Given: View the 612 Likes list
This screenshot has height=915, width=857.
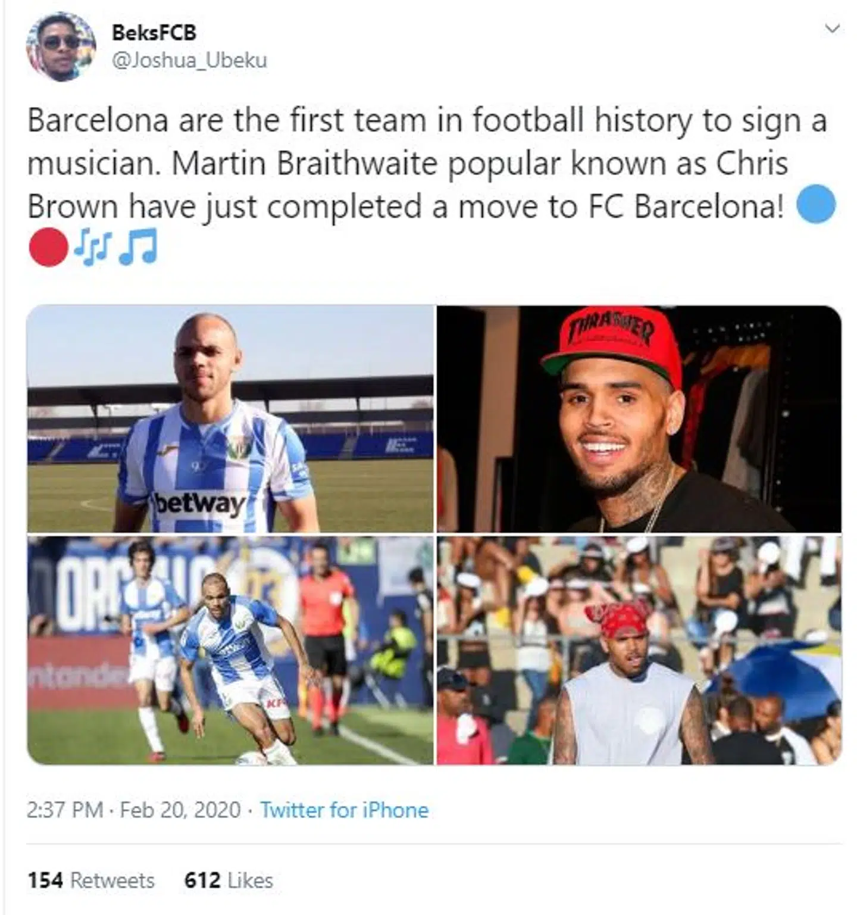Looking at the screenshot, I should 229,880.
